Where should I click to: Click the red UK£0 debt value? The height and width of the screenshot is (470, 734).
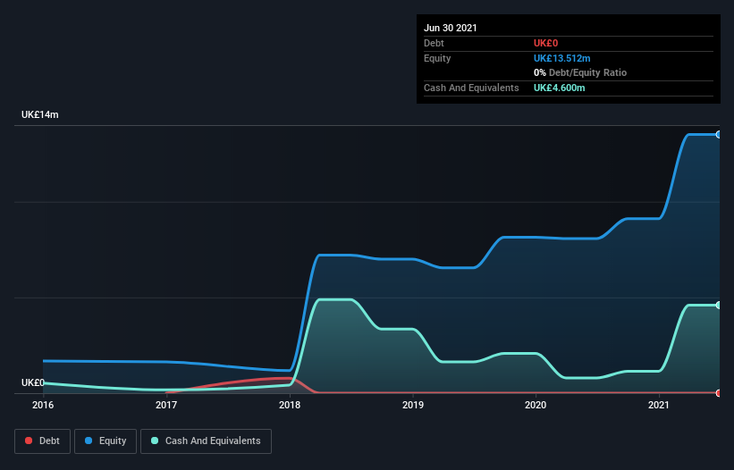(x=546, y=43)
